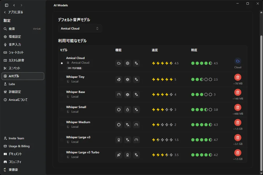Click the vertical scrollbar thumb
Image resolution: width=263 pixels, height=175 pixels.
click(x=261, y=103)
